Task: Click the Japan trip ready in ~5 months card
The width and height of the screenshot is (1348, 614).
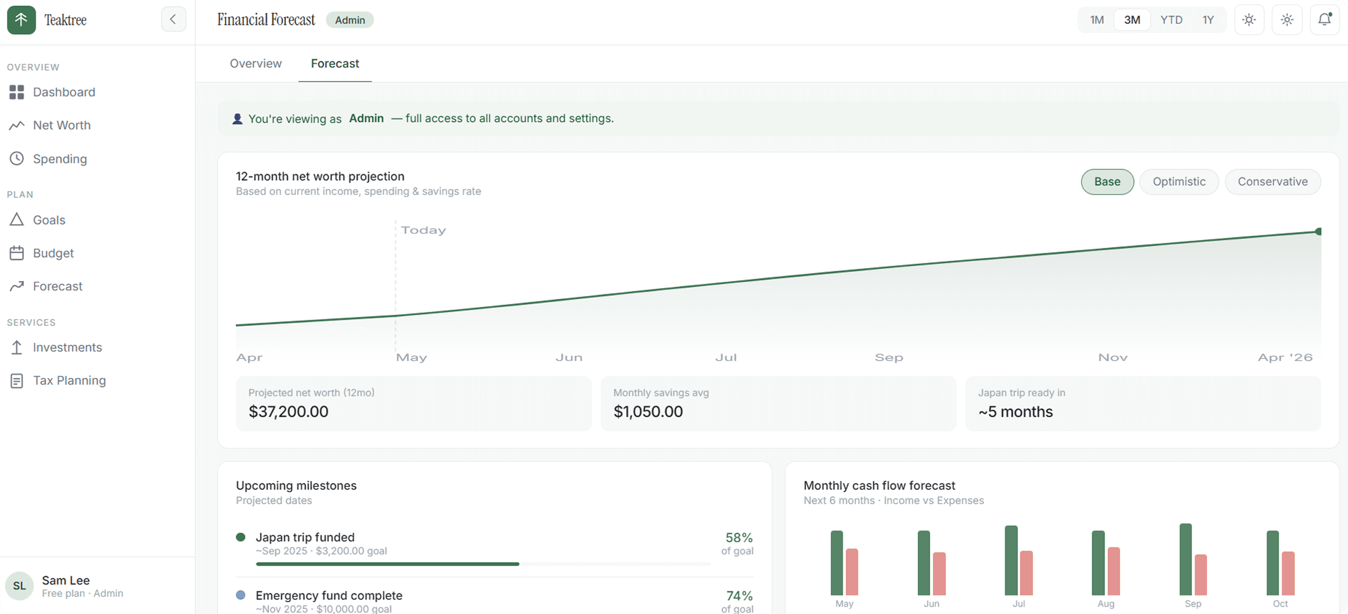Action: click(x=1143, y=403)
